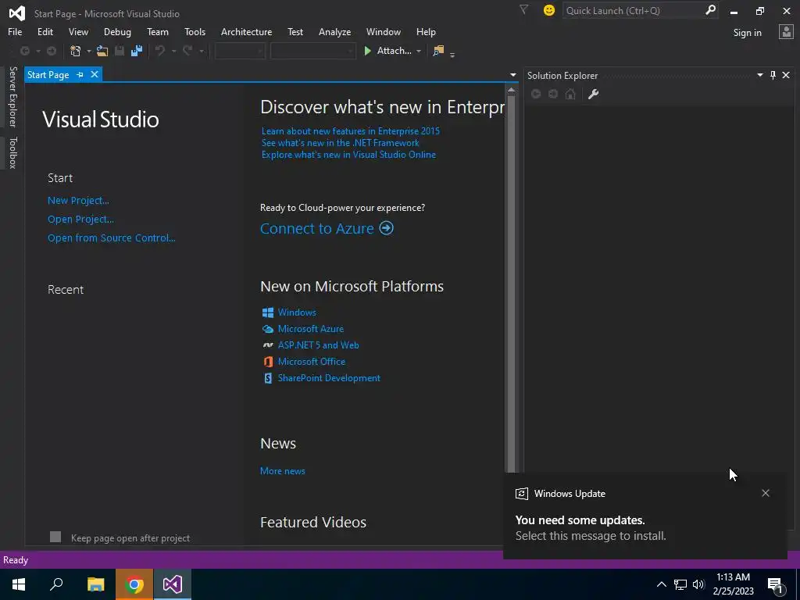Click the Solution Explorer Properties wrench icon
Viewport: 800px width, 600px height.
tap(593, 94)
